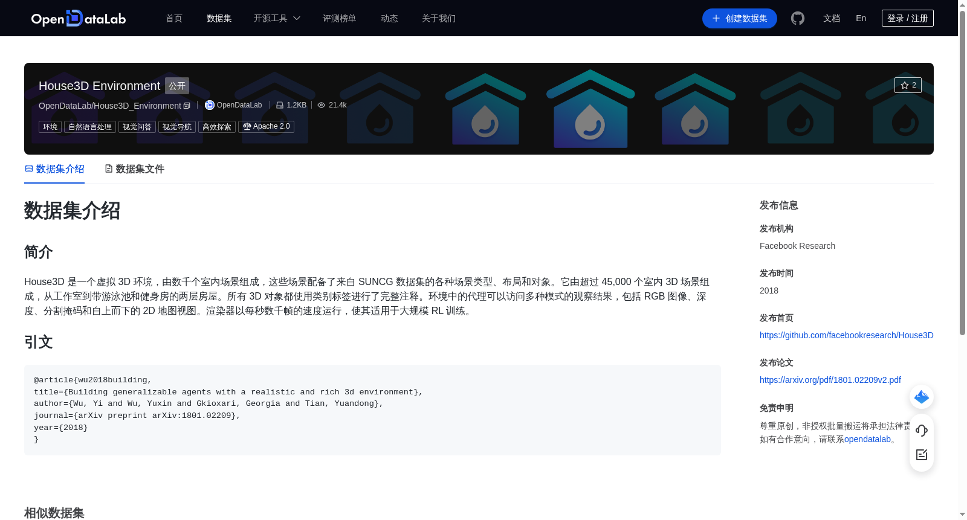The height and width of the screenshot is (520, 967).
Task: Open the blue bird floating assistant icon
Action: (x=922, y=397)
